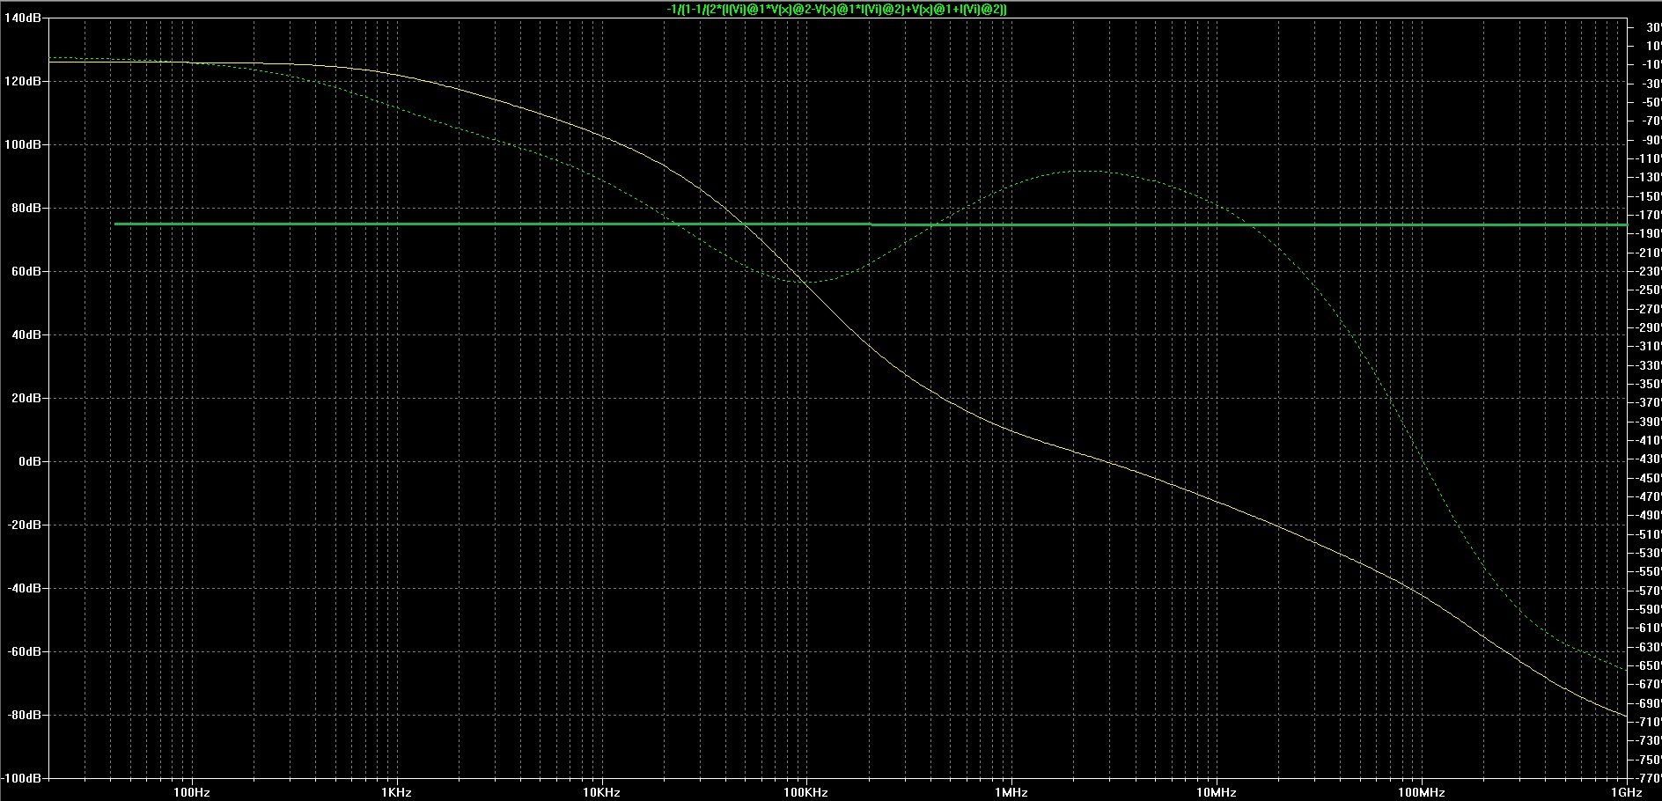Click the 80dB label on the gain axis
The height and width of the screenshot is (801, 1662).
pos(25,208)
